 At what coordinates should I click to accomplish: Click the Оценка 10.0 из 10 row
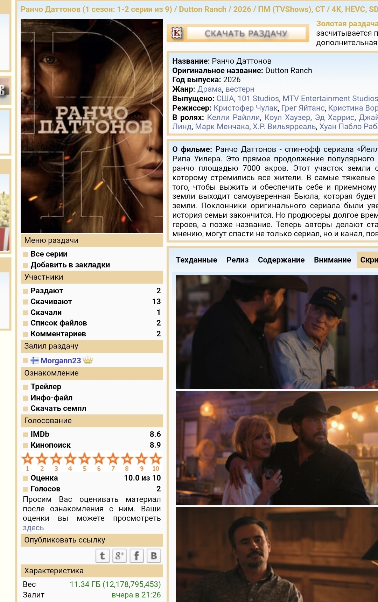click(x=92, y=478)
